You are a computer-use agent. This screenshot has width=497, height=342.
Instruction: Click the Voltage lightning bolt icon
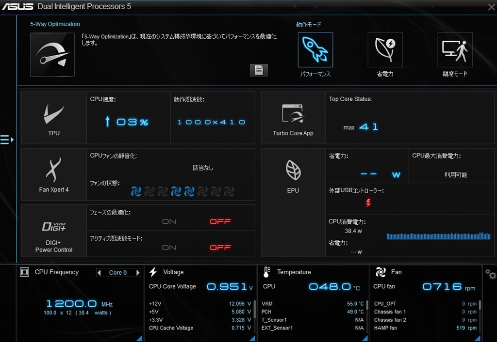[x=153, y=272]
